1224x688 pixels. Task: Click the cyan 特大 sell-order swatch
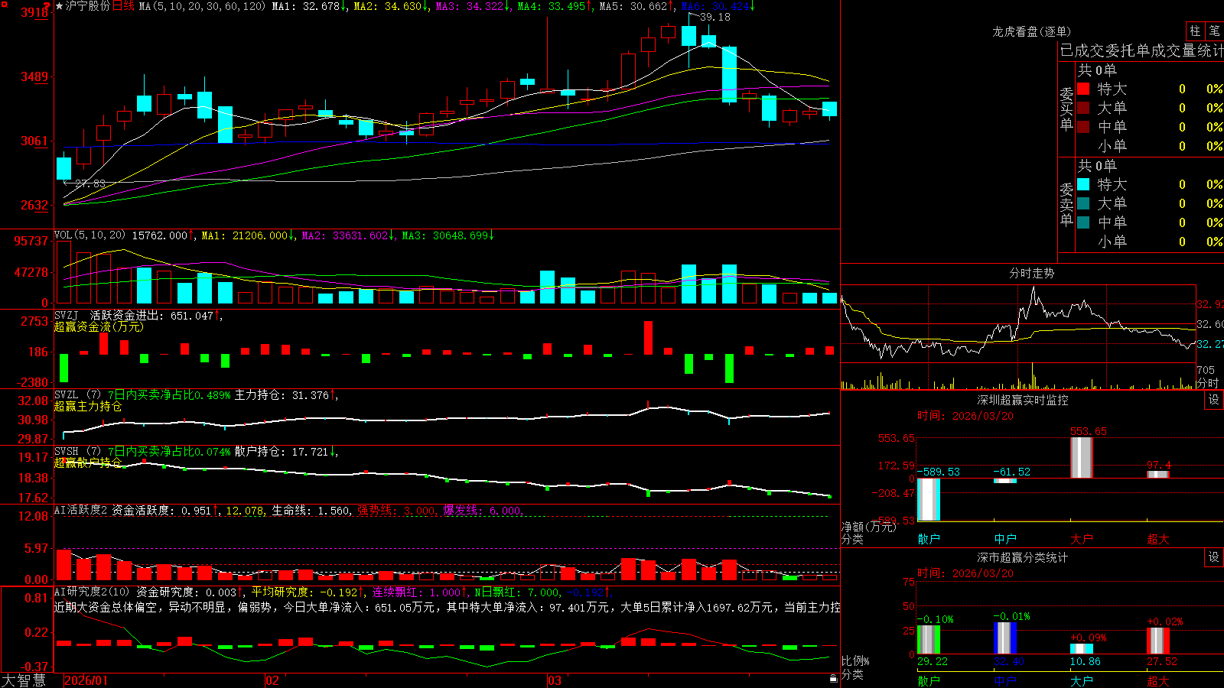1083,184
